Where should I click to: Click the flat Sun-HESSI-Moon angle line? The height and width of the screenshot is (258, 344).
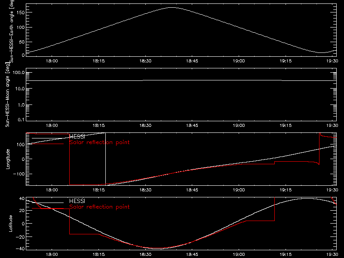[181, 80]
